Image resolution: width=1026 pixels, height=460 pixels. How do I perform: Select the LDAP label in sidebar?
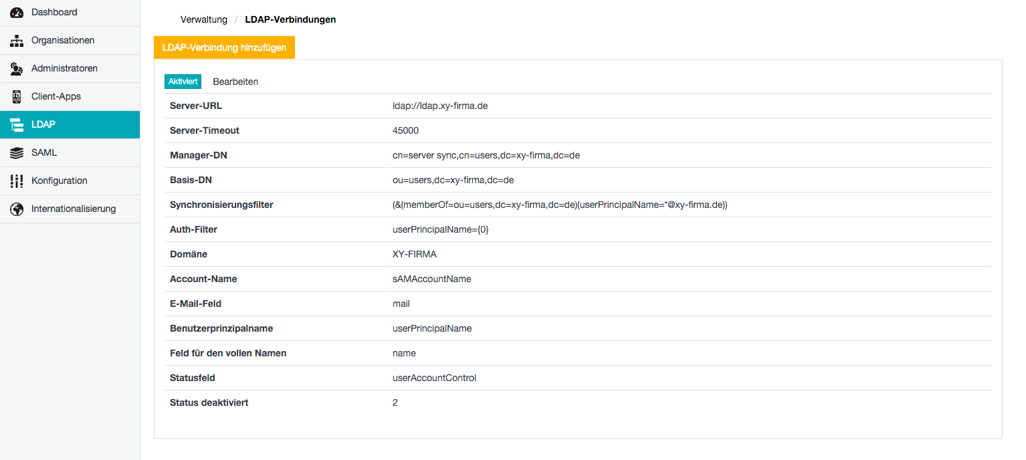43,124
